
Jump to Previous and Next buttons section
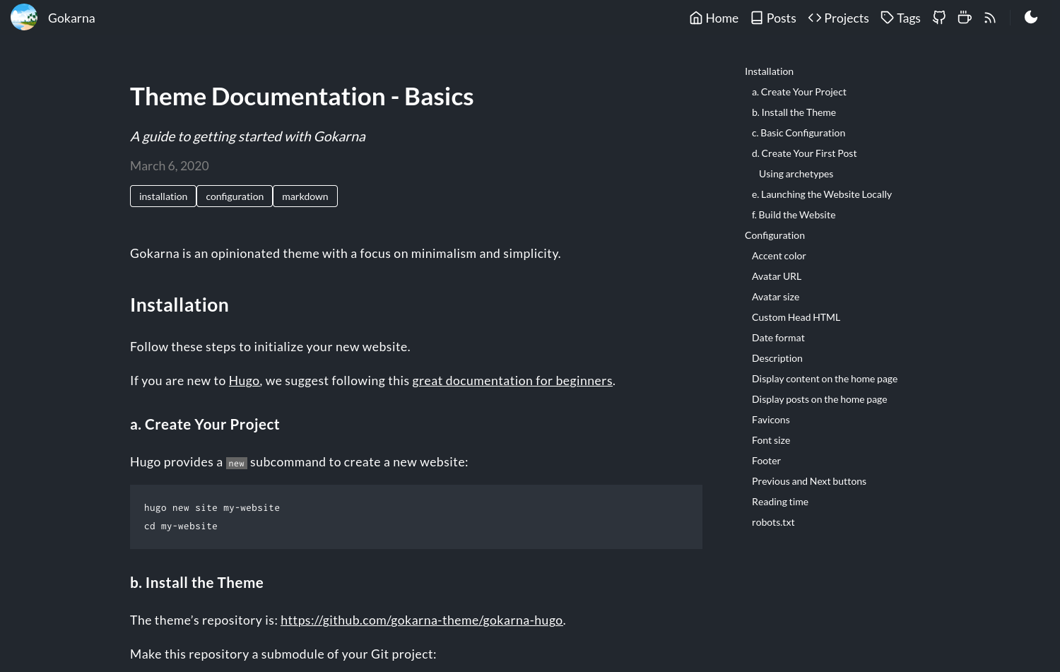(808, 481)
